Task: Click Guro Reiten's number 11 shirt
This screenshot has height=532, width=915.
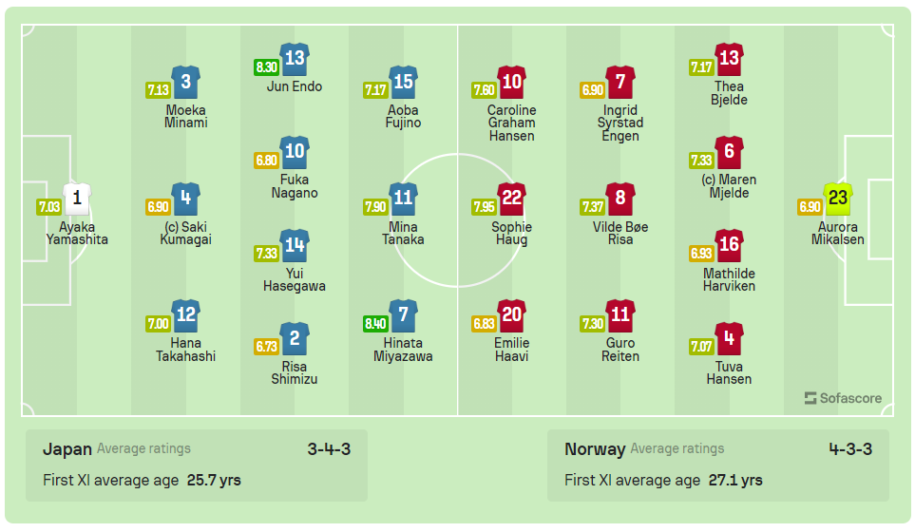Action: point(620,315)
